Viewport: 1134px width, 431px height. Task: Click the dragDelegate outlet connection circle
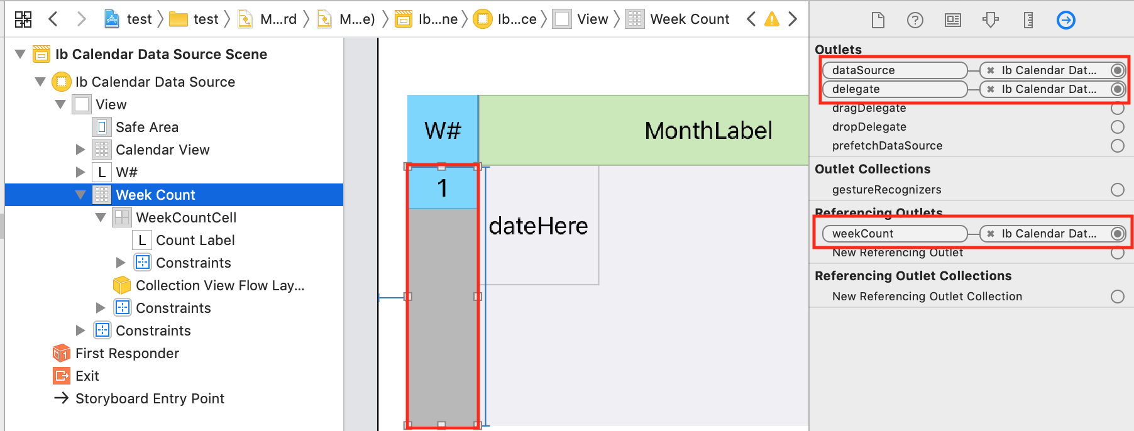click(x=1118, y=108)
